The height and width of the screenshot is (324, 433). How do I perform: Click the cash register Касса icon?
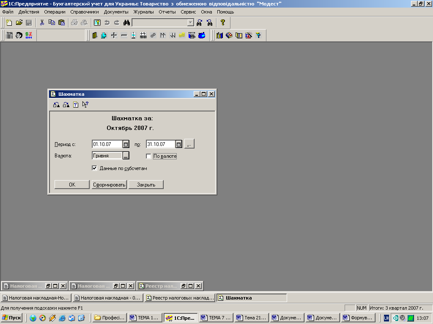[192, 35]
